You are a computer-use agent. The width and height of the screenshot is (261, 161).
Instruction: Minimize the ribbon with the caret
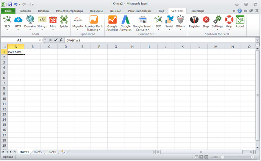pyautogui.click(x=234, y=11)
